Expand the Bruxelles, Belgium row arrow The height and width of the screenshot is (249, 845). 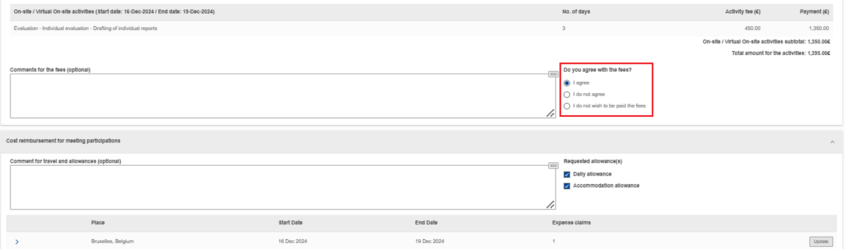click(x=17, y=241)
